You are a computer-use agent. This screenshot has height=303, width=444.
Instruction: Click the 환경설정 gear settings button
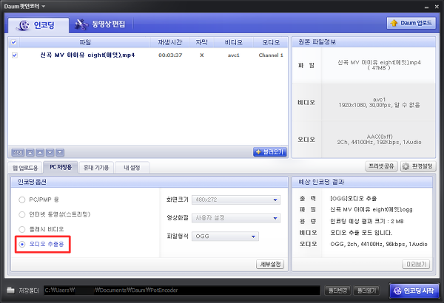coord(418,166)
